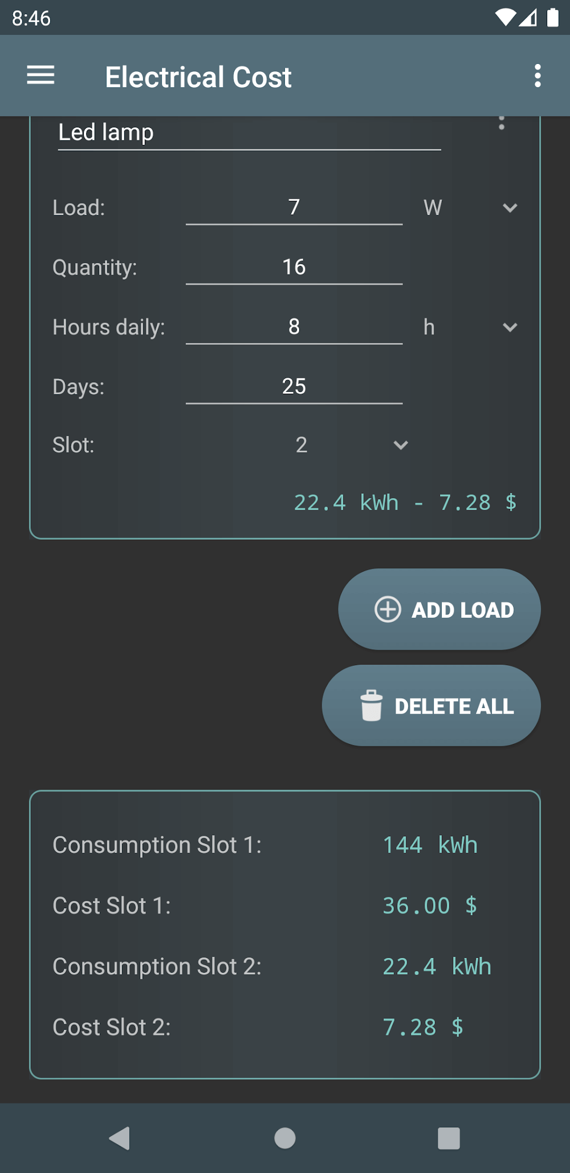Click the ADD LOAD button label
This screenshot has width=570, height=1173.
tap(463, 610)
